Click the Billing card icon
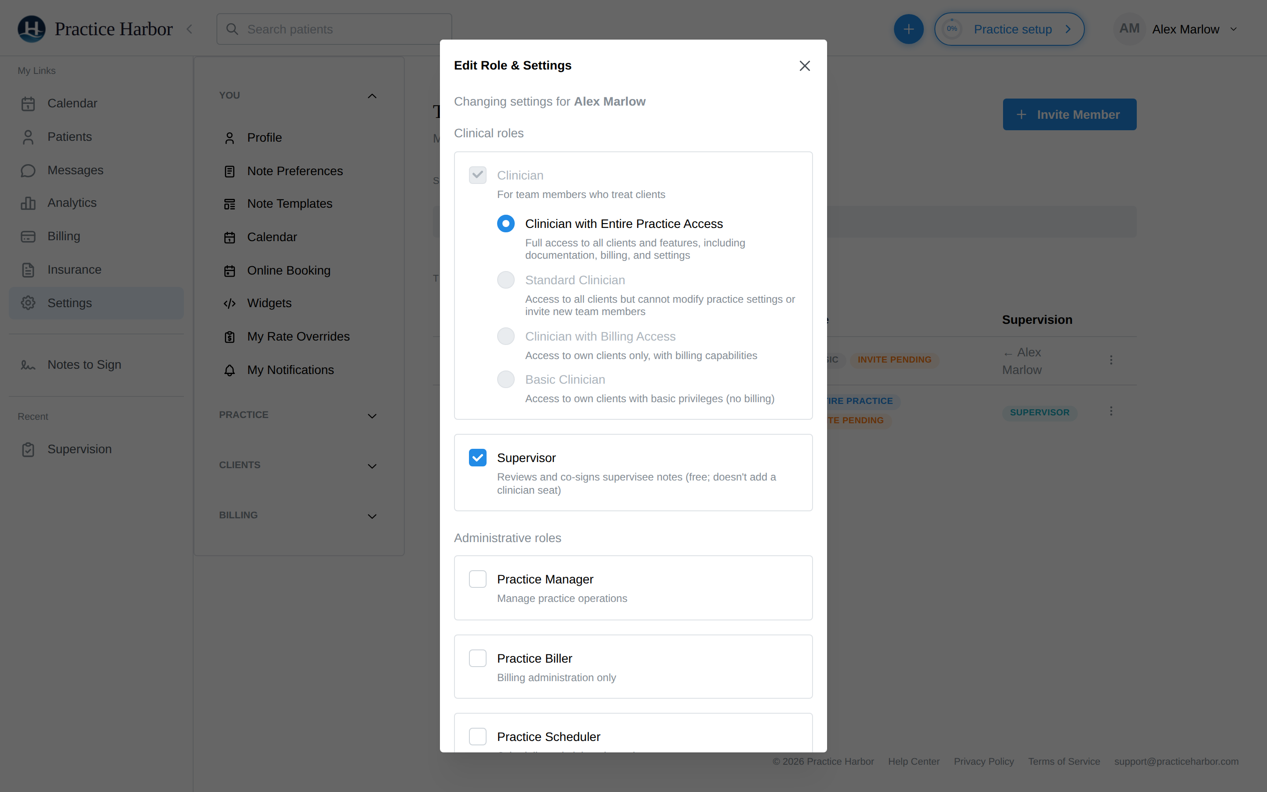The image size is (1267, 792). click(x=28, y=237)
